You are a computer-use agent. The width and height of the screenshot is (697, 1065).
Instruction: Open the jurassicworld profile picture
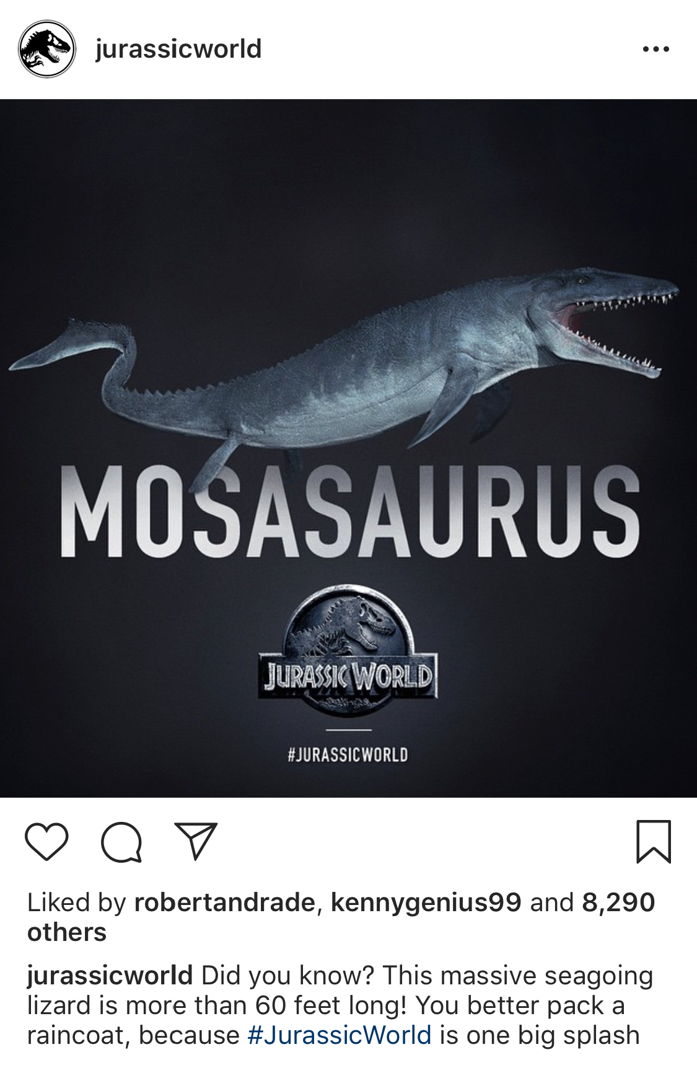tap(47, 49)
